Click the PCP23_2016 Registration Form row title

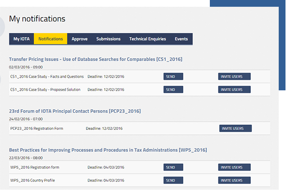(36, 129)
